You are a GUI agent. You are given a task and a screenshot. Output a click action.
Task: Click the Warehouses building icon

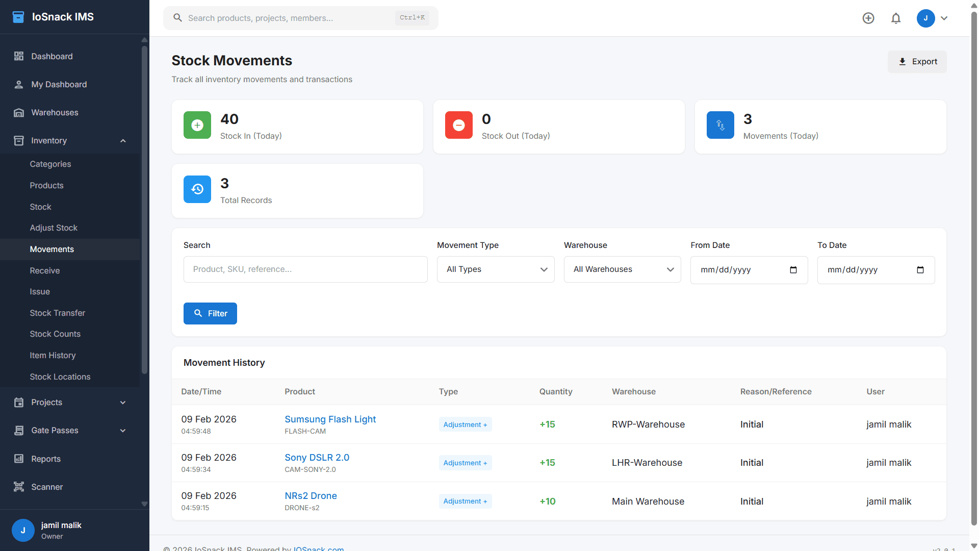(x=19, y=113)
